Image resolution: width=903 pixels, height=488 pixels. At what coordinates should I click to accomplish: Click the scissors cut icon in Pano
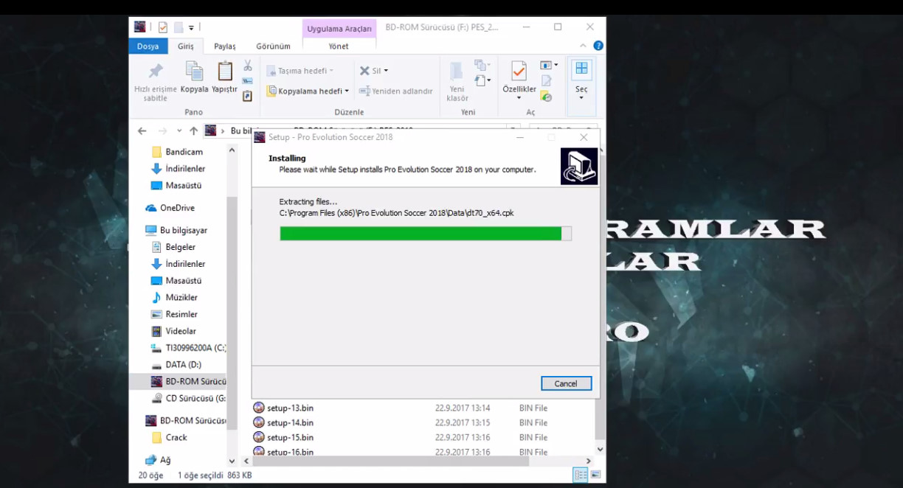248,66
